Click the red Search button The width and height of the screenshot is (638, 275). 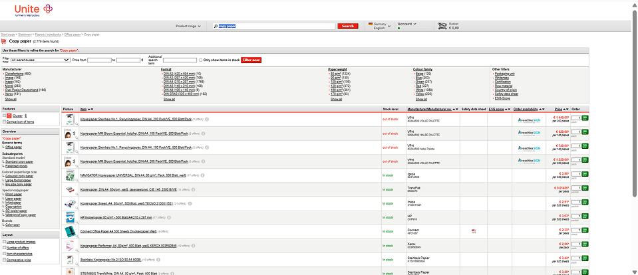pos(348,26)
